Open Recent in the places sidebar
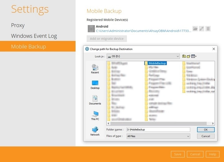 tap(95, 69)
